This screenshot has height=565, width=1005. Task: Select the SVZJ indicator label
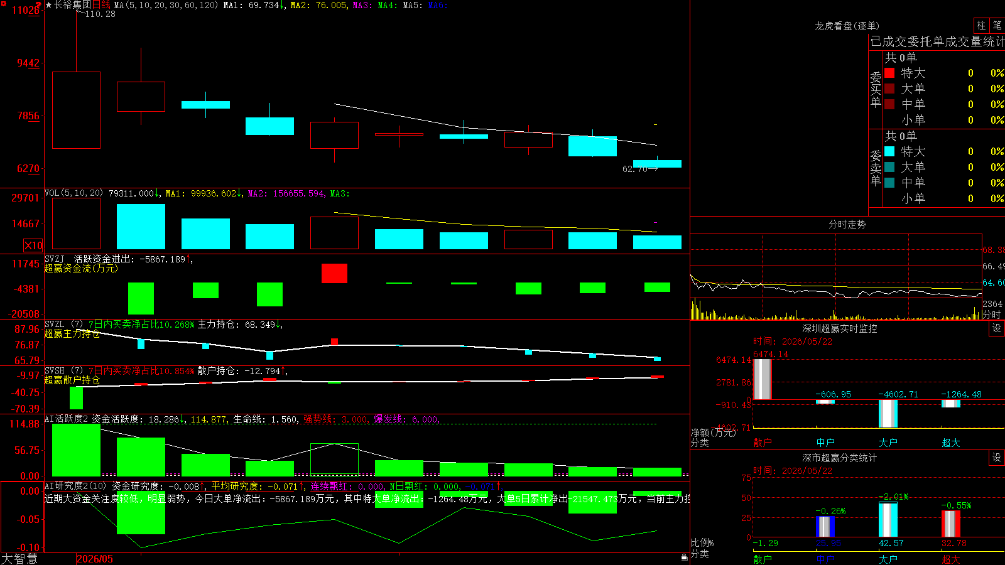[55, 259]
